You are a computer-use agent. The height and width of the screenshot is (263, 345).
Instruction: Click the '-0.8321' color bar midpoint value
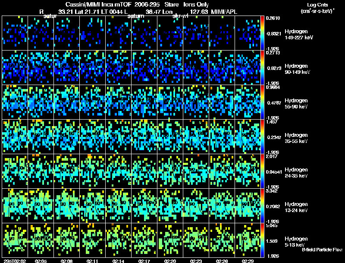(273, 34)
